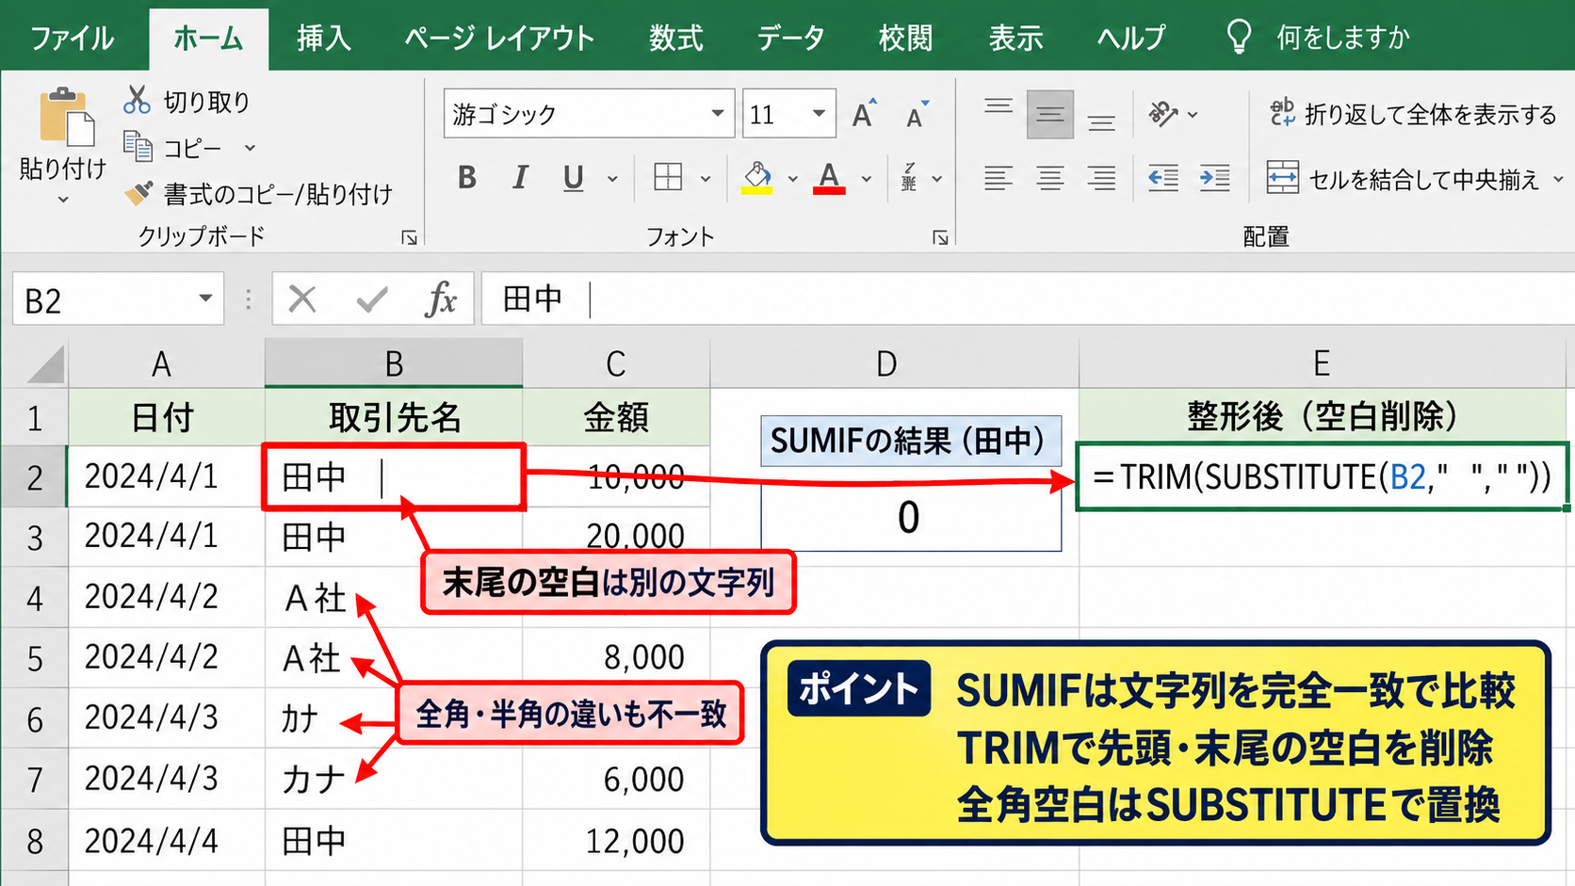1575x886 pixels.
Task: Decrease font size with small A icon
Action: (x=917, y=114)
